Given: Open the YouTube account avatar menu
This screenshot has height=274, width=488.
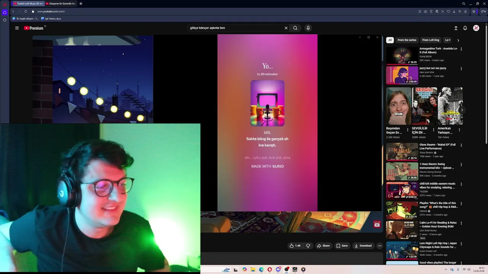Looking at the screenshot, I should [476, 28].
